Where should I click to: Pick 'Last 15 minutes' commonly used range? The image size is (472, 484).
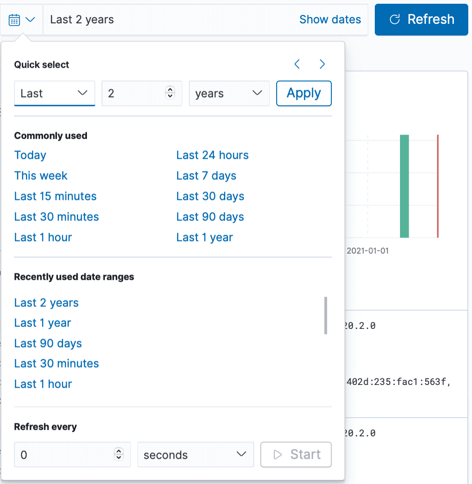coord(55,196)
